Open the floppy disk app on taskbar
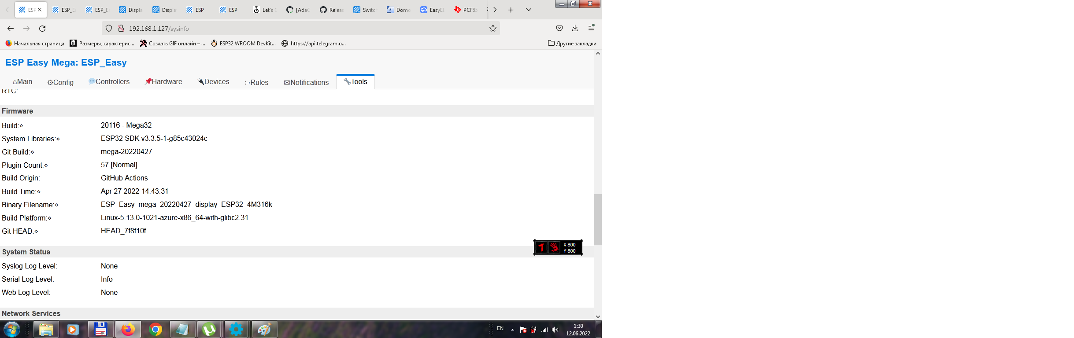The image size is (1074, 338). 100,329
